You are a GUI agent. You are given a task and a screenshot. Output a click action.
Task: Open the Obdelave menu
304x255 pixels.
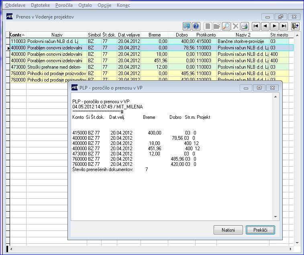click(x=15, y=5)
